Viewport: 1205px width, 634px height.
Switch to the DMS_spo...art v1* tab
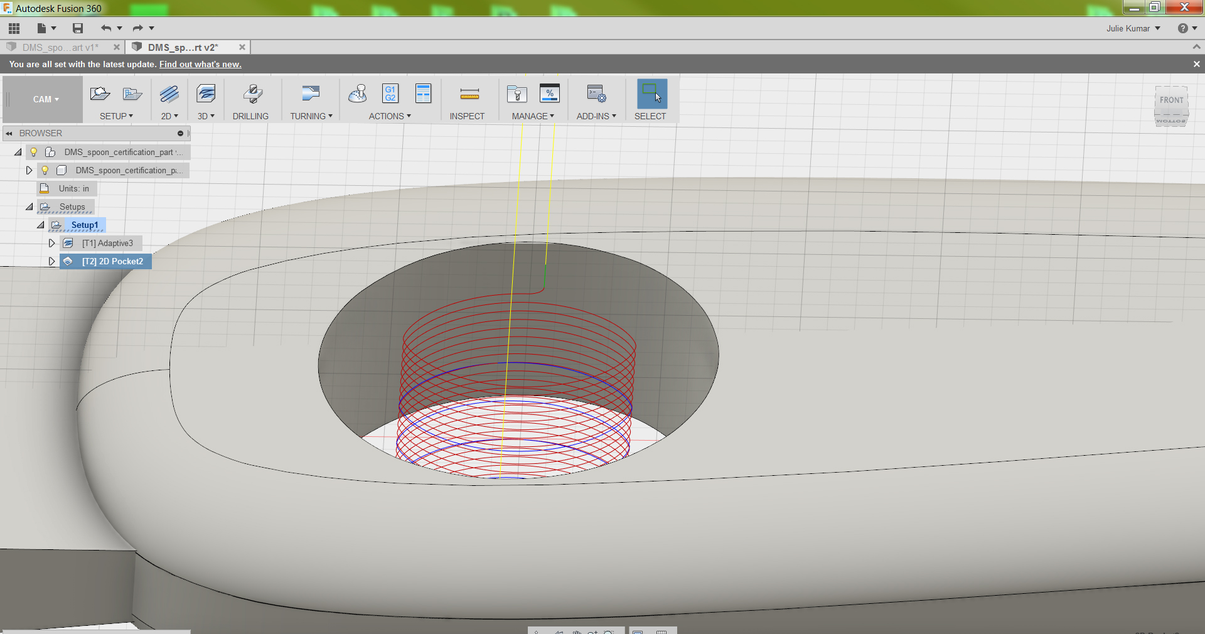pyautogui.click(x=60, y=47)
